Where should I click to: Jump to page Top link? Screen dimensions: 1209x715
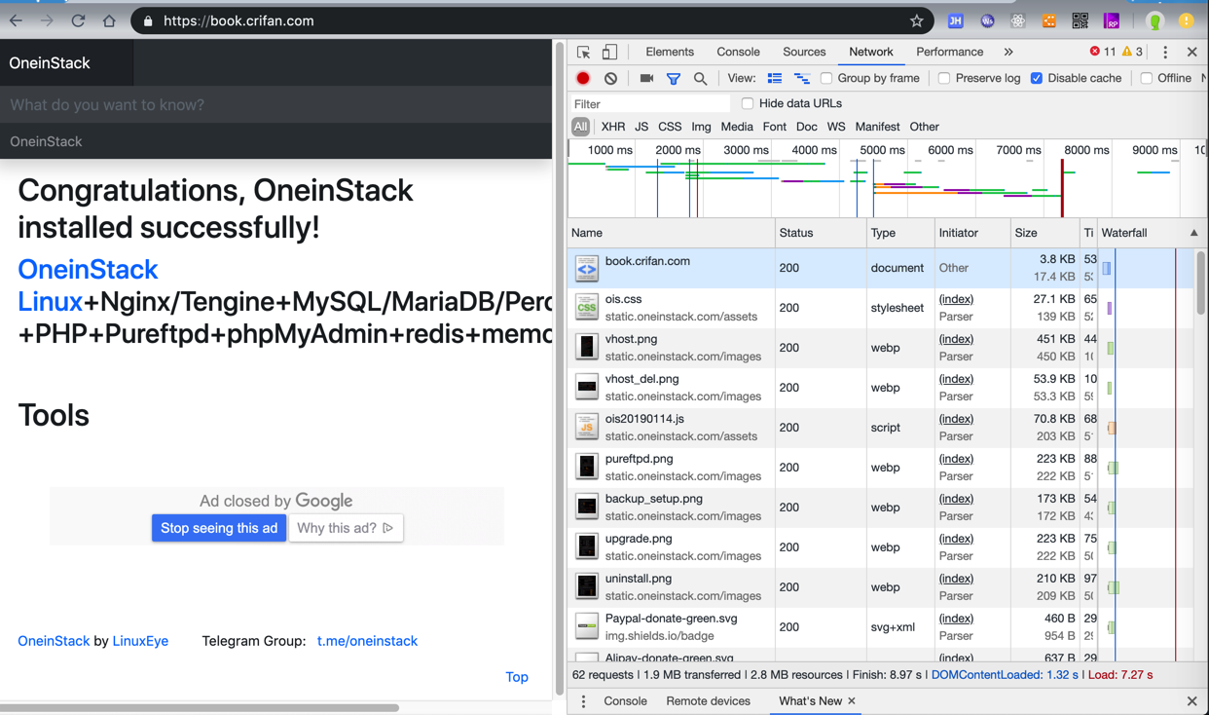click(x=517, y=677)
